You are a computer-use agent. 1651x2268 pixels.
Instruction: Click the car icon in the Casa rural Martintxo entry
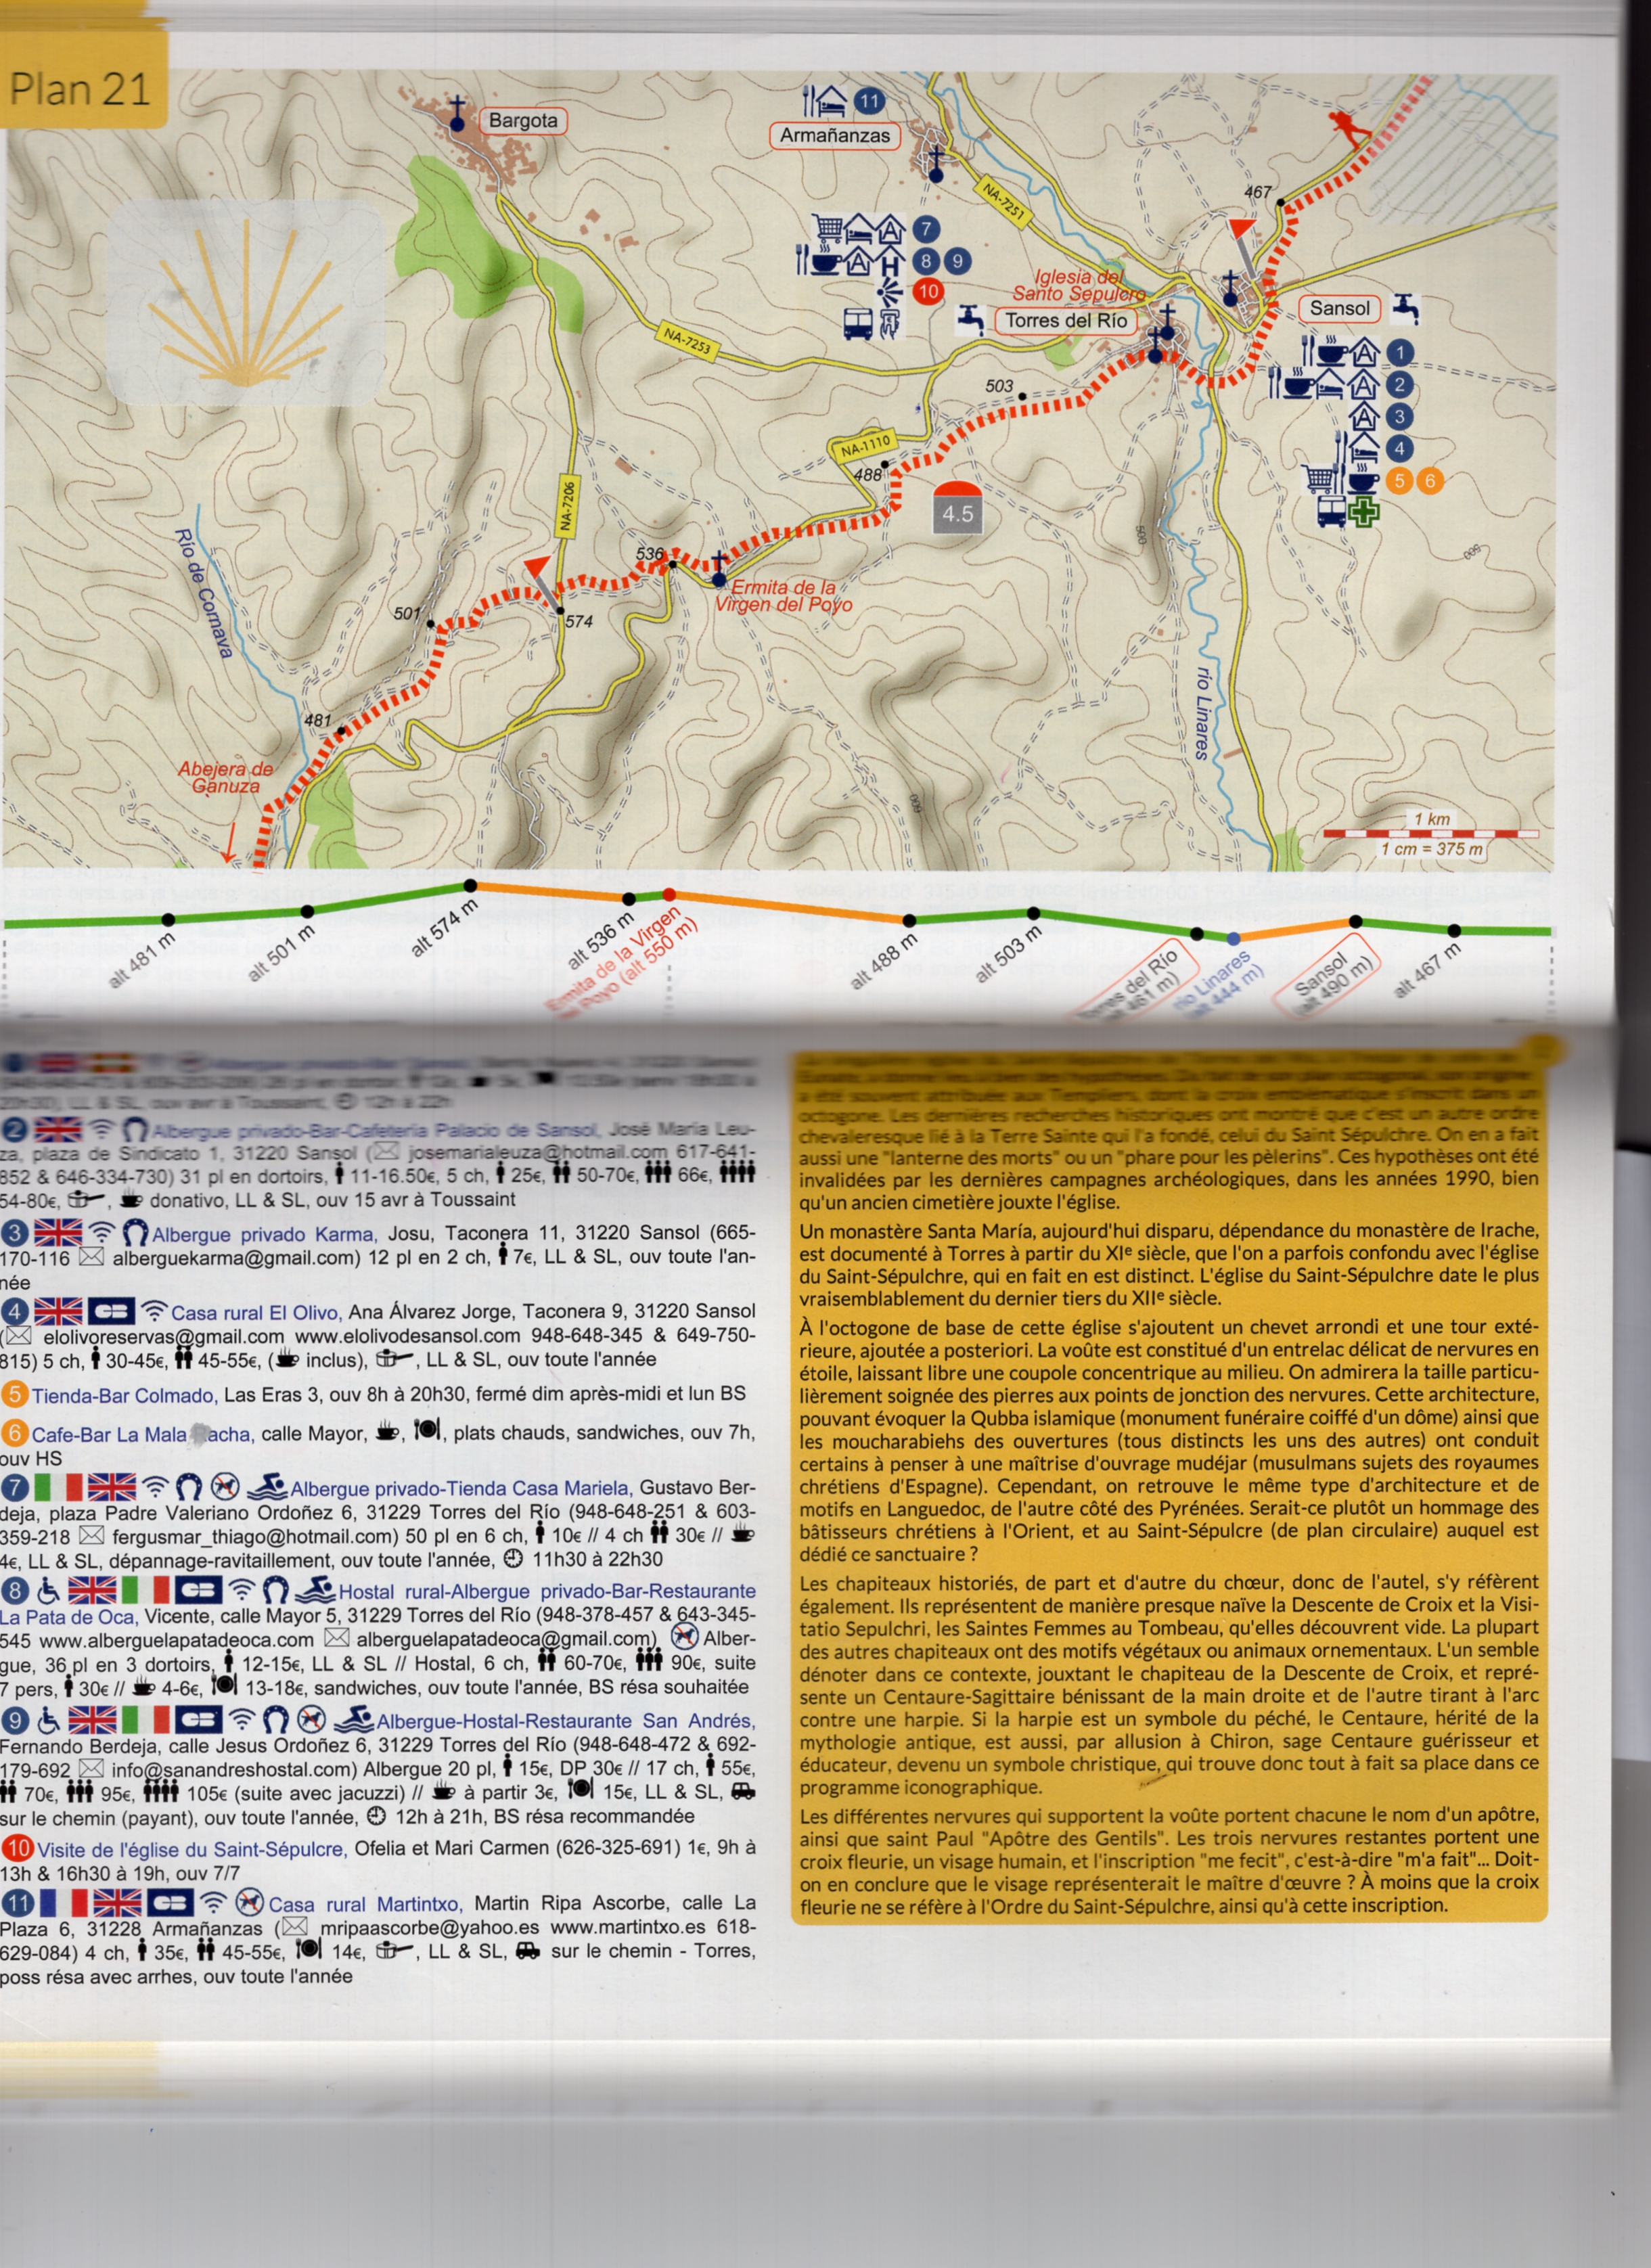click(x=528, y=1951)
